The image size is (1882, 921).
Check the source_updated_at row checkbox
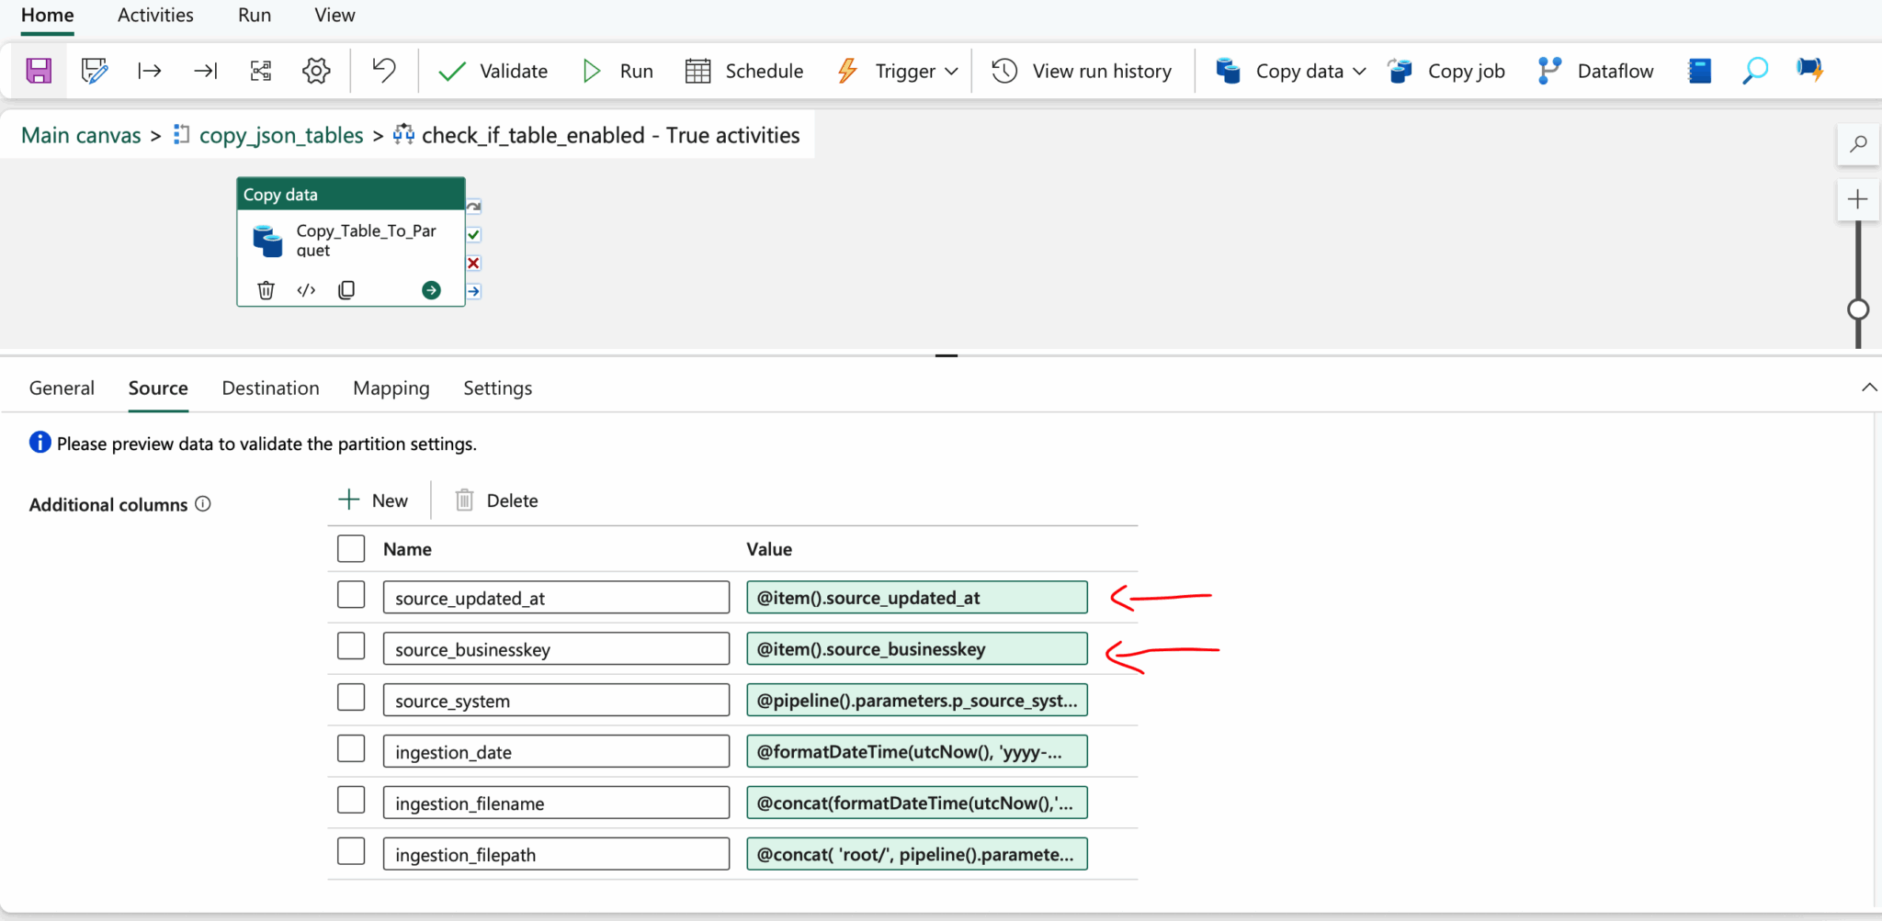coord(351,595)
